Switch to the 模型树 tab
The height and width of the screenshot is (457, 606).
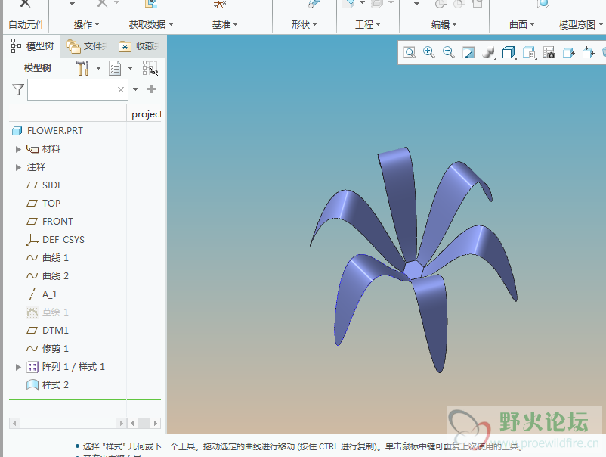[32, 46]
